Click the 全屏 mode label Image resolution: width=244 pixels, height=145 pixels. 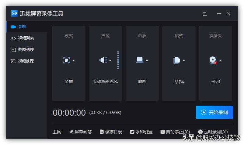(x=69, y=82)
